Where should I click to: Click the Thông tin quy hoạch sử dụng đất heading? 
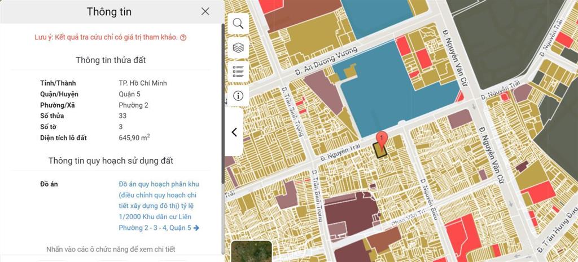pyautogui.click(x=111, y=161)
